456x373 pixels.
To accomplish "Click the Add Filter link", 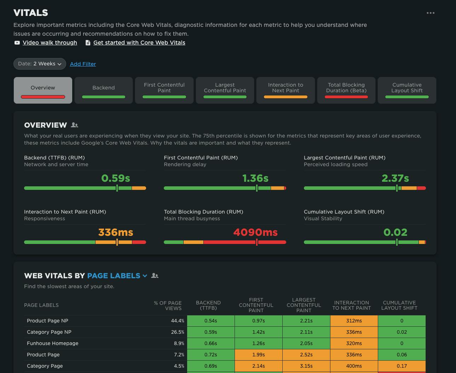I will (83, 64).
